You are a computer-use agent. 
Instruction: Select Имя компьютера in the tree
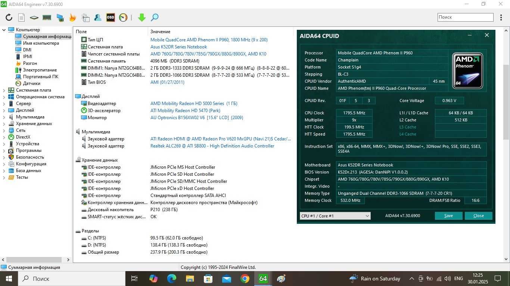(x=41, y=43)
